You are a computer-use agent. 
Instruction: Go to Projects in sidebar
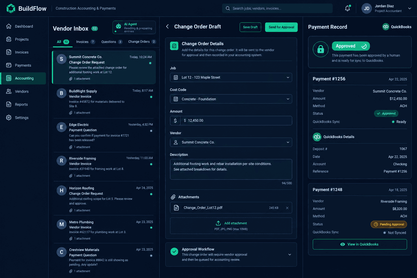(x=23, y=39)
